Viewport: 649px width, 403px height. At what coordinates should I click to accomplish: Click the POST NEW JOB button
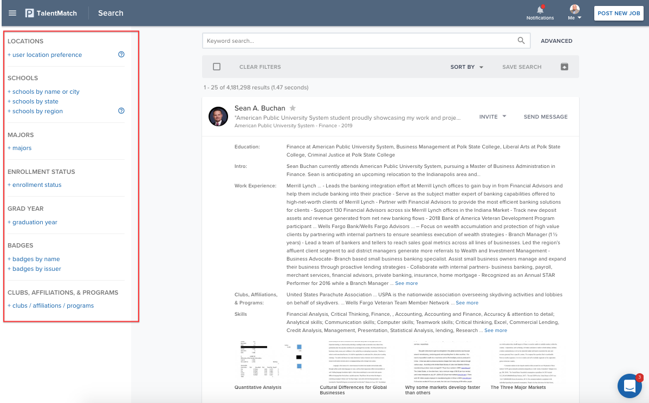[x=619, y=13]
